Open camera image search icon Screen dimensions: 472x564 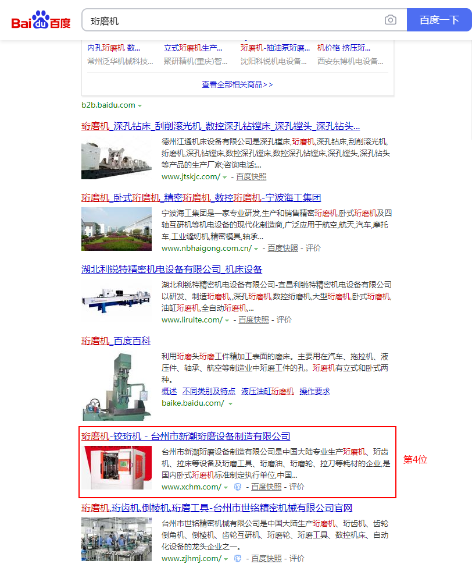tap(391, 20)
